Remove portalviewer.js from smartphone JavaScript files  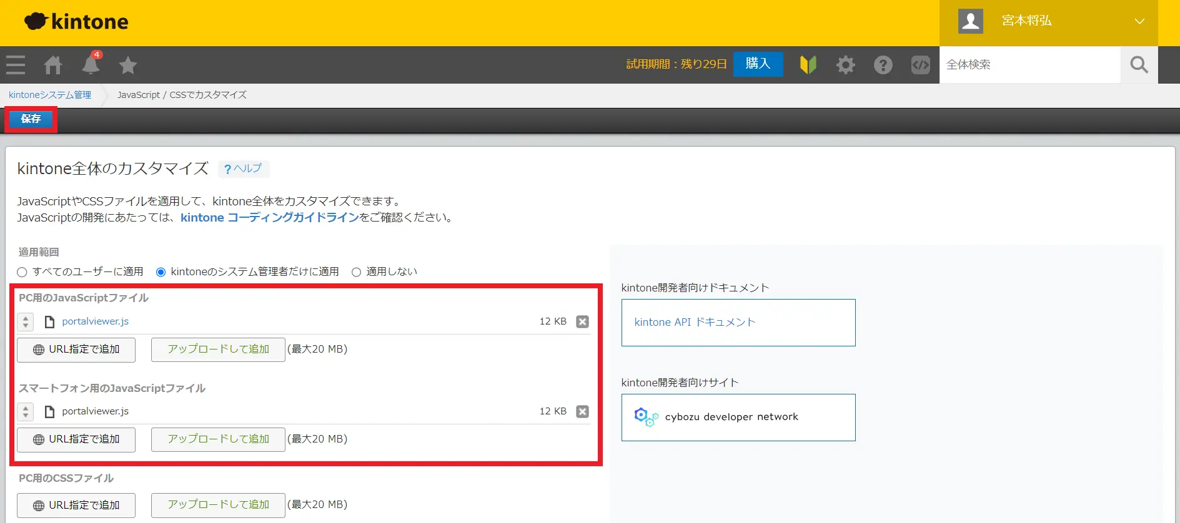pyautogui.click(x=582, y=411)
